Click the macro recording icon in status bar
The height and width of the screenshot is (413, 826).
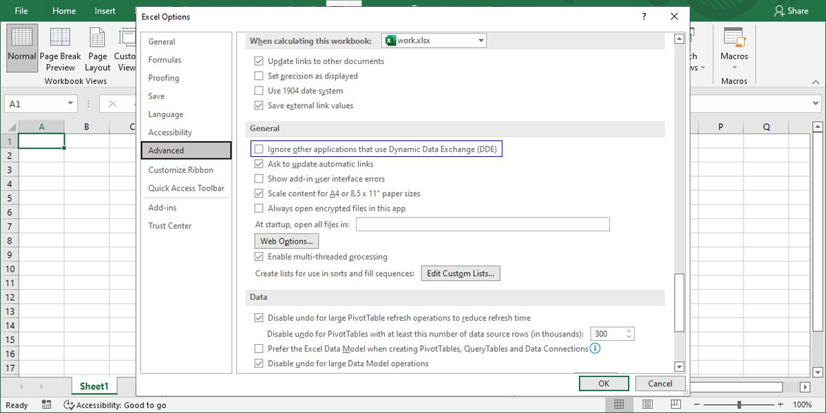(46, 405)
